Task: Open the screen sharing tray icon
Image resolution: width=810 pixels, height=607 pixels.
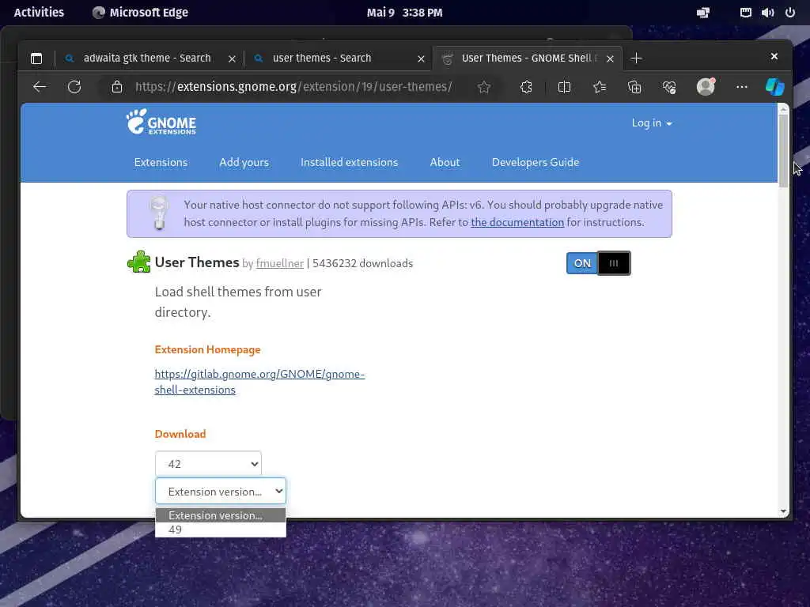Action: [x=703, y=13]
